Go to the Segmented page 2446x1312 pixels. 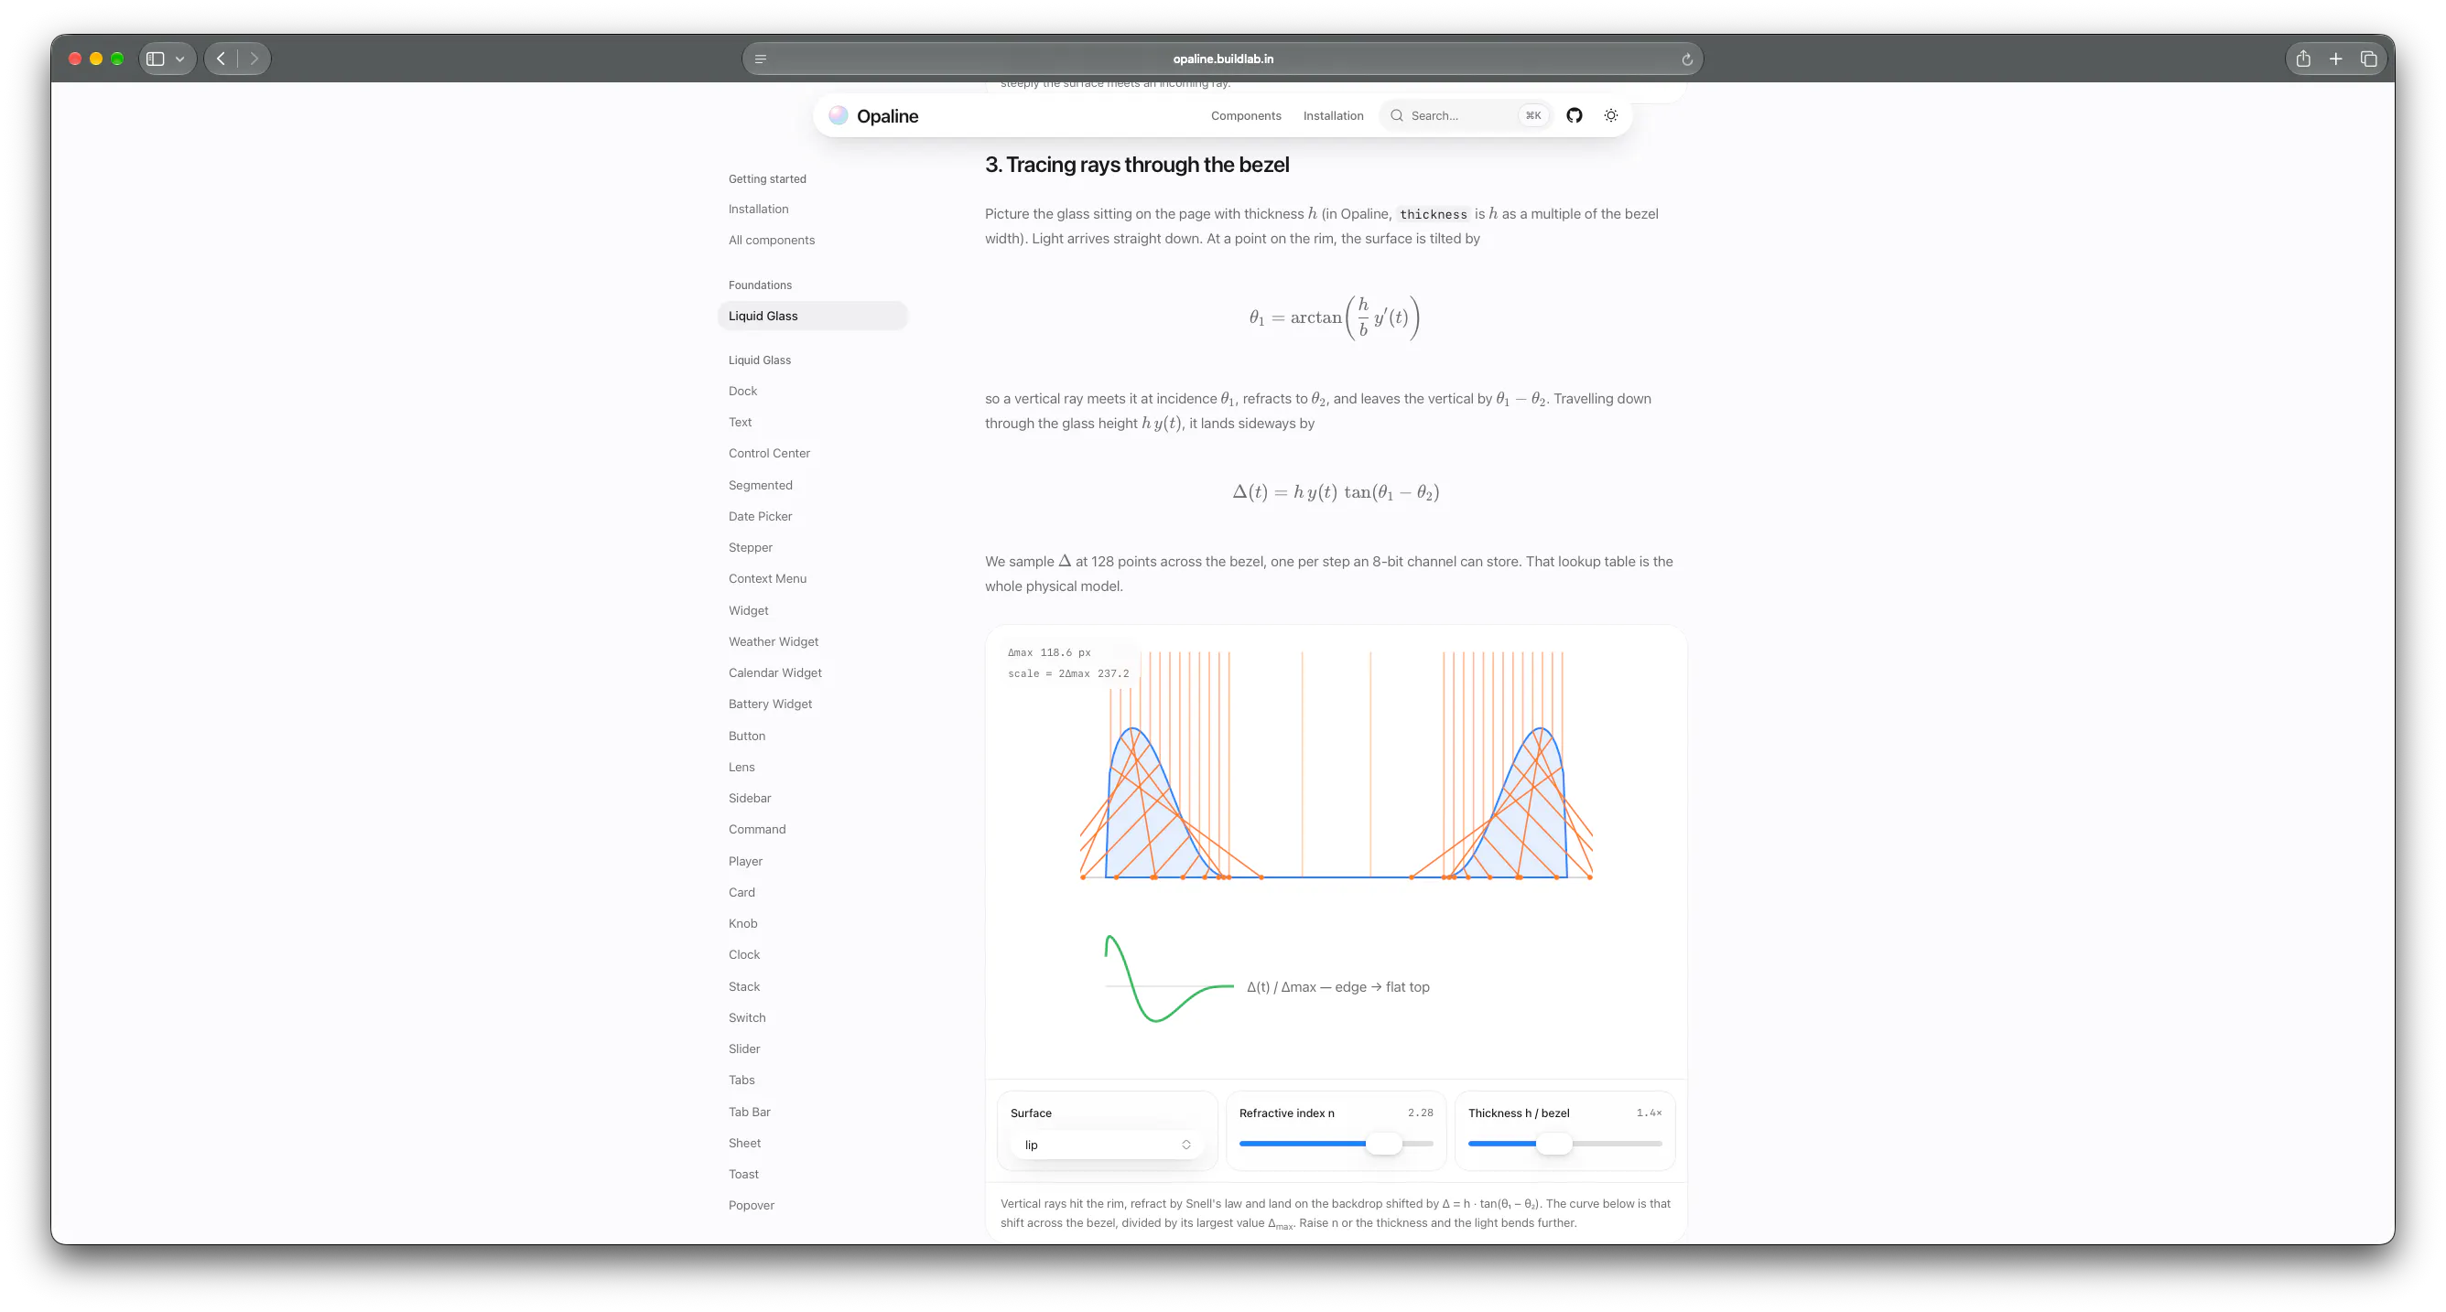pos(760,485)
